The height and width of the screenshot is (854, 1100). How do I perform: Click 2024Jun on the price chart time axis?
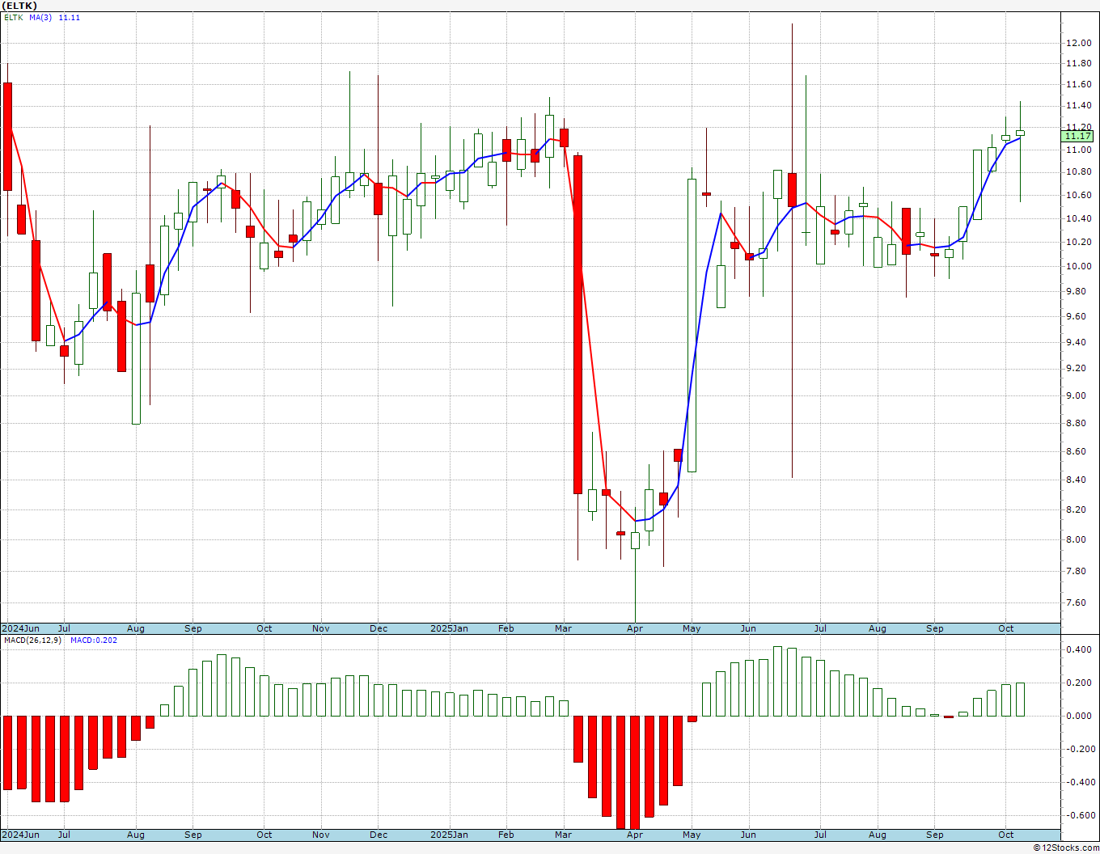pos(21,628)
